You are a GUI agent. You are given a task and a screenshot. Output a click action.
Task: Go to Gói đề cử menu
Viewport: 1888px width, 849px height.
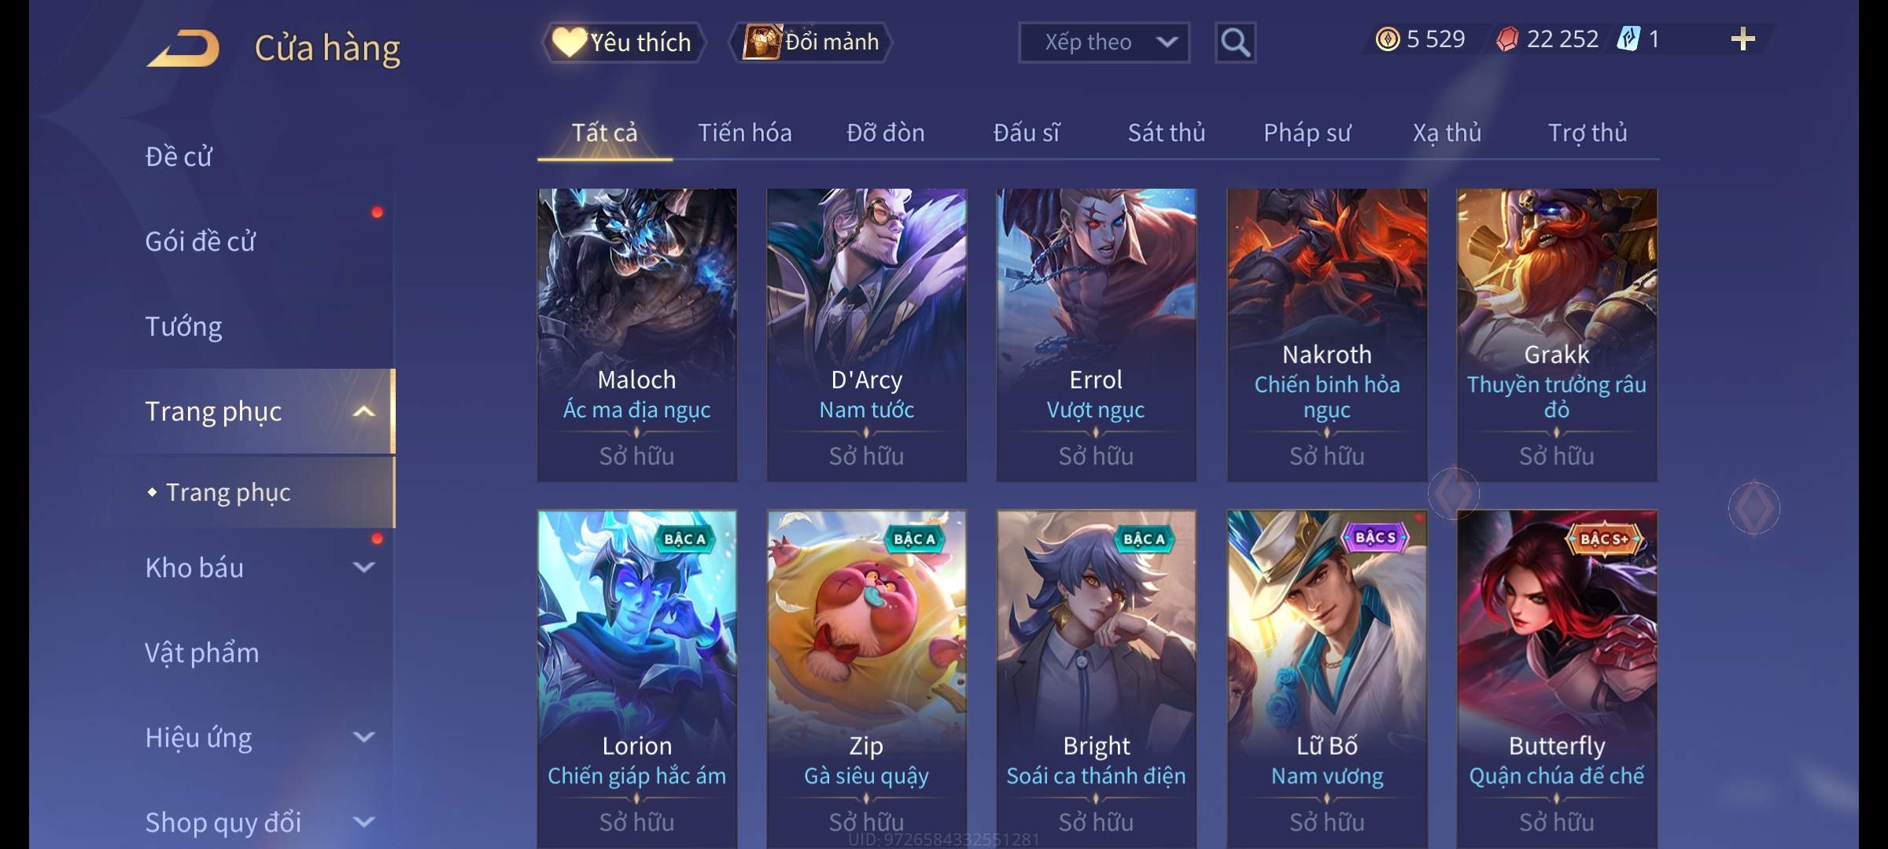[200, 241]
